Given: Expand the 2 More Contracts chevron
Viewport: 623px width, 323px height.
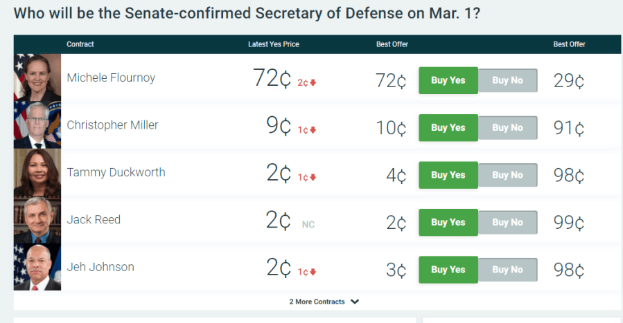Looking at the screenshot, I should pos(355,302).
